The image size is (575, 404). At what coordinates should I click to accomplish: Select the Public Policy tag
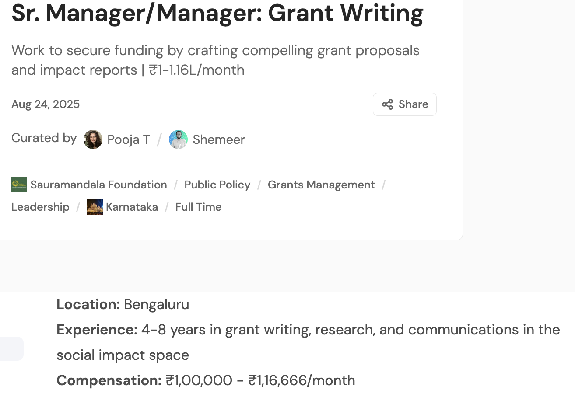(x=217, y=185)
